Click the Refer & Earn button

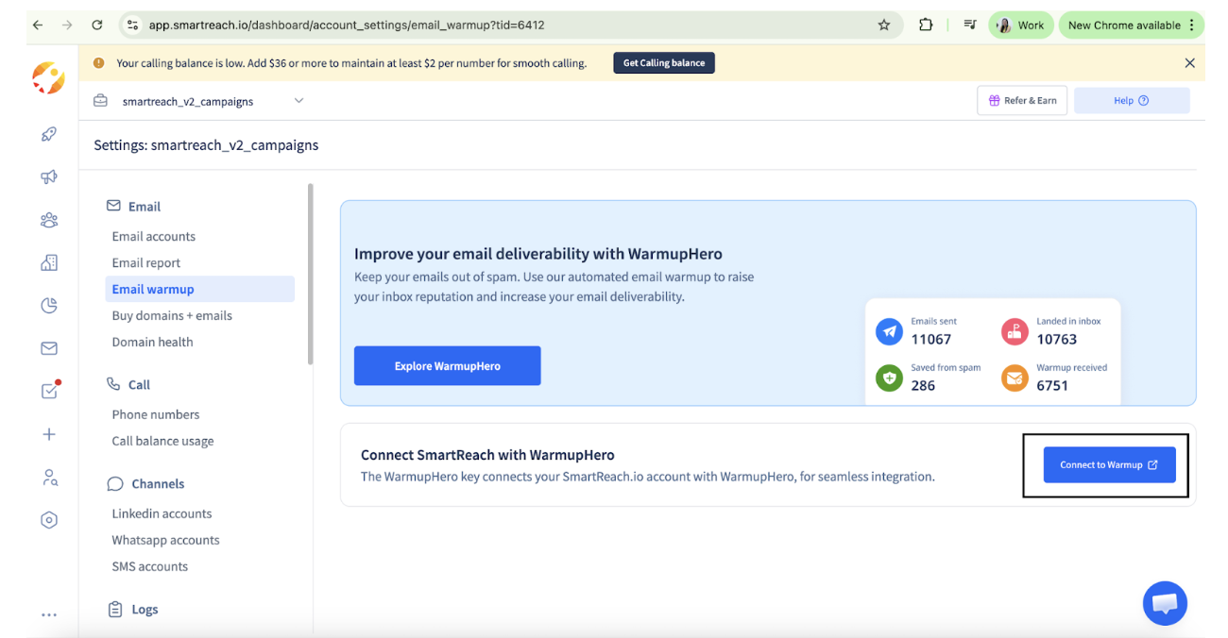coord(1022,101)
